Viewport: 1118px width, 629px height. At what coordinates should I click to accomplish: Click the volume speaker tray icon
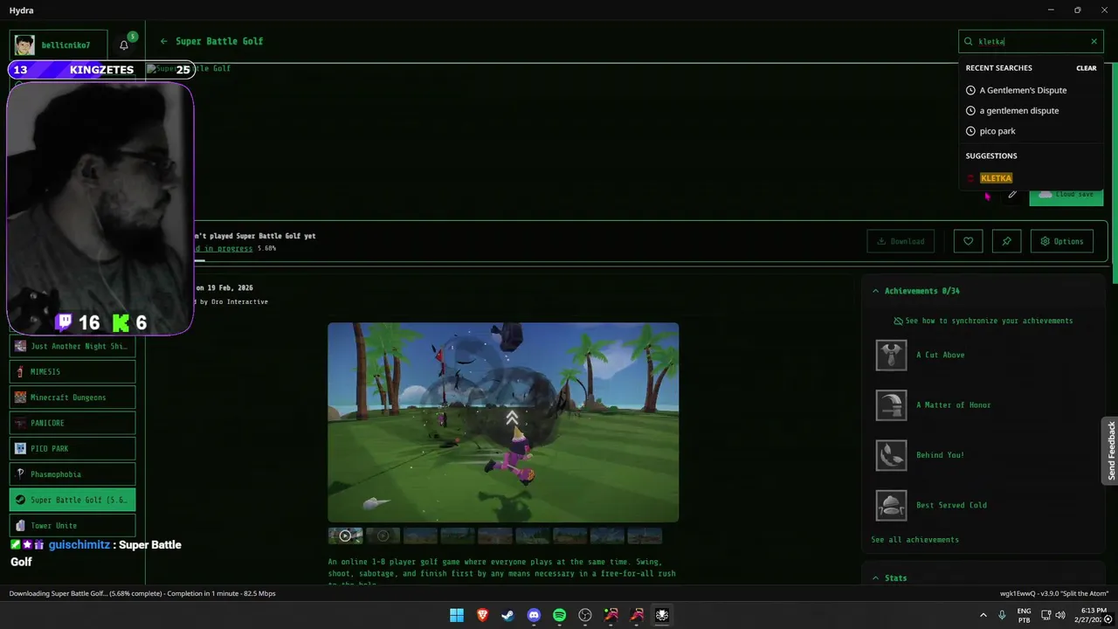coord(1061,615)
